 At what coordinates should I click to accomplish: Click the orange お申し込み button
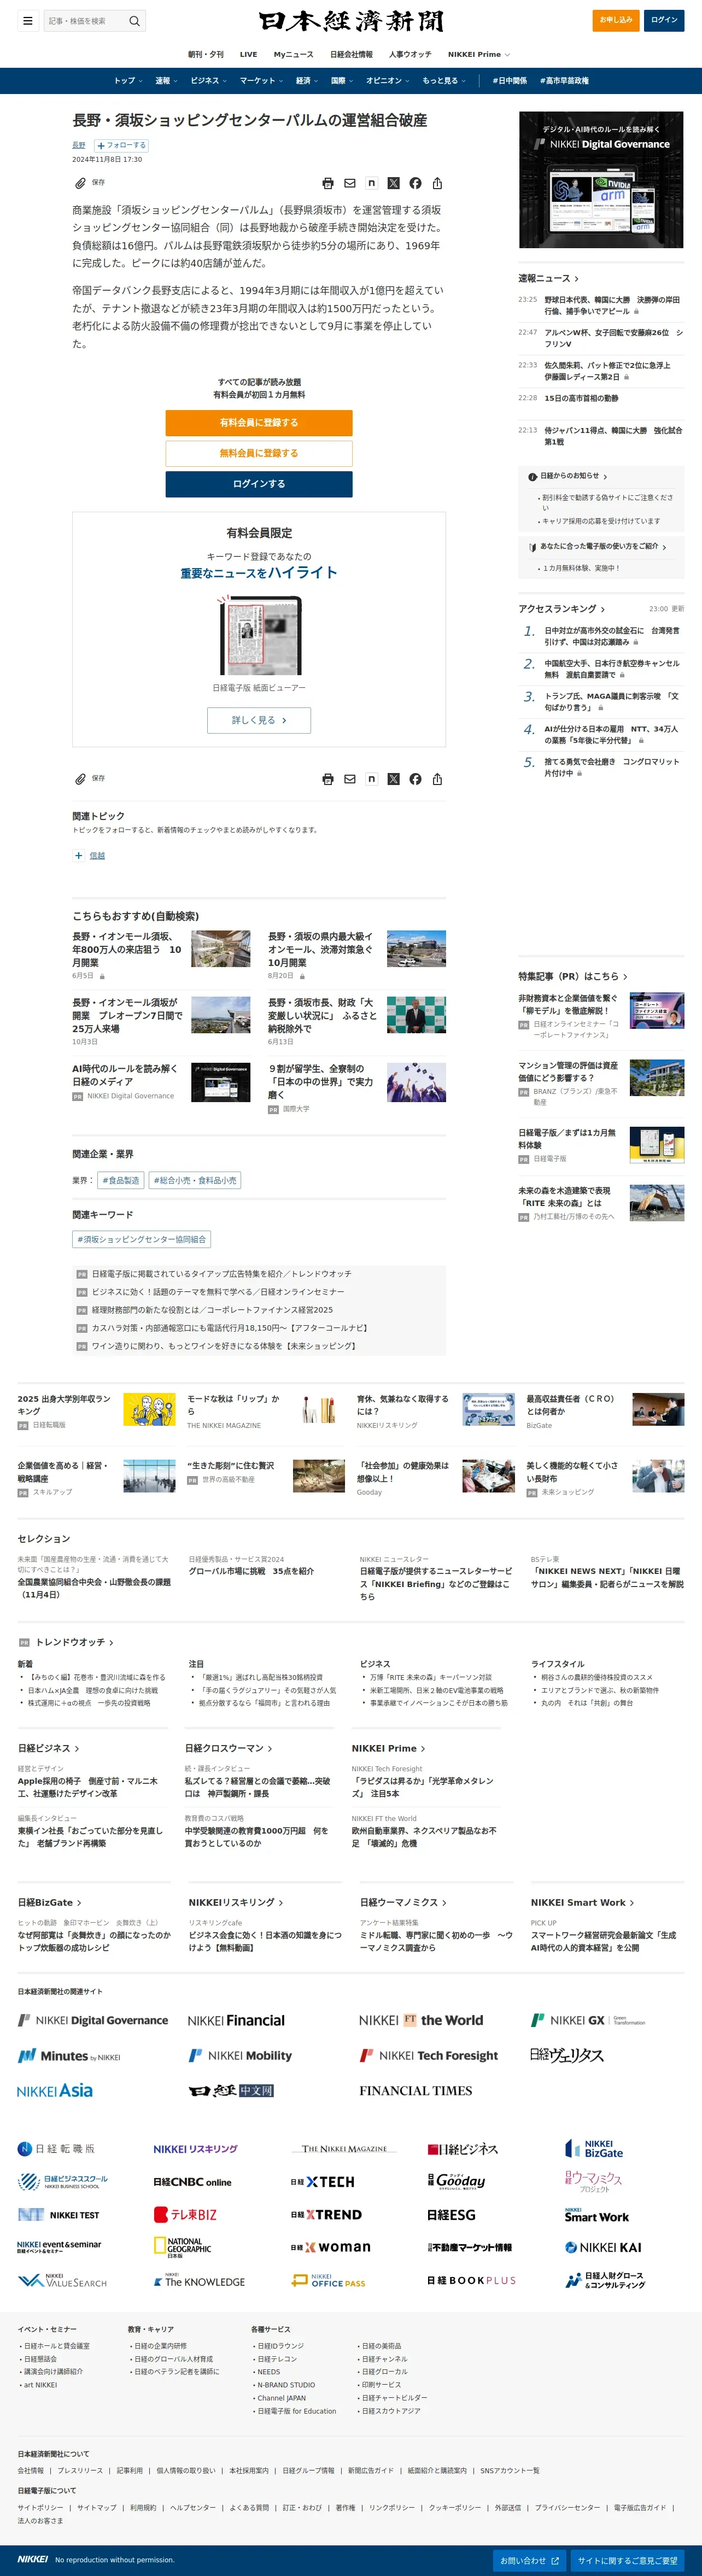click(x=616, y=20)
